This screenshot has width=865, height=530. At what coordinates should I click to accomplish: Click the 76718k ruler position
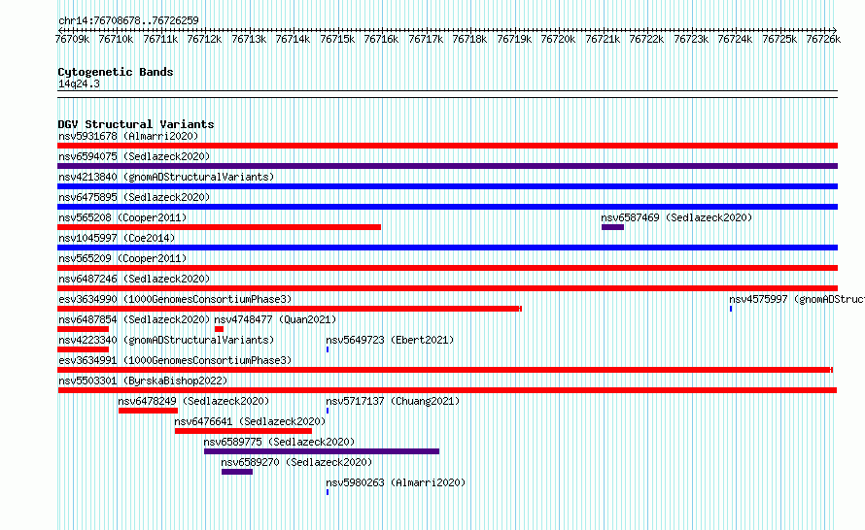470,39
